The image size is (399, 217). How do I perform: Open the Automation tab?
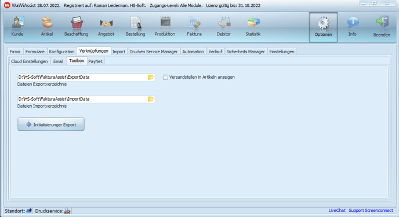(193, 52)
